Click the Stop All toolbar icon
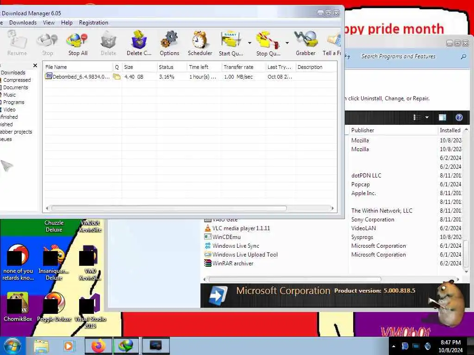The image size is (474, 355). click(78, 43)
